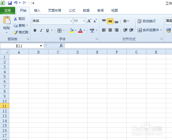Set bottom vertical alignment
The height and width of the screenshot is (140, 172).
click(116, 21)
